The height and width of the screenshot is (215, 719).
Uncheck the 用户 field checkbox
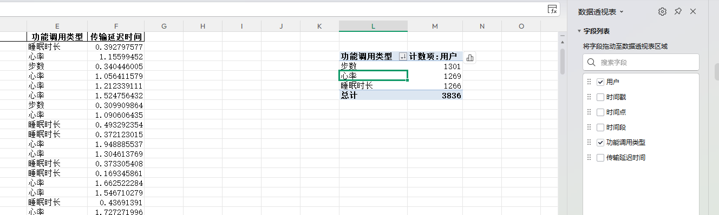[600, 82]
